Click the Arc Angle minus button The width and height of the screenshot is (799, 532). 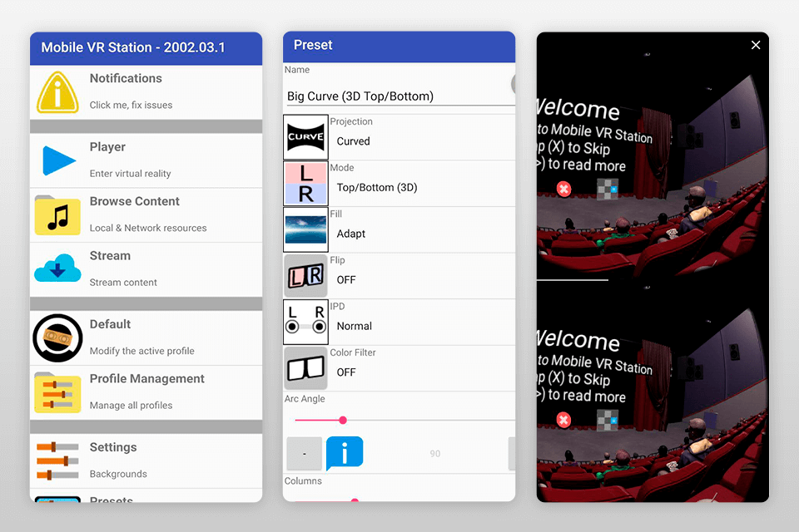[x=305, y=453]
